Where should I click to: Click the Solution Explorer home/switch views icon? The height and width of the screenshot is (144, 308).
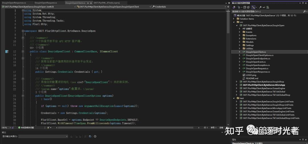coord(234,7)
